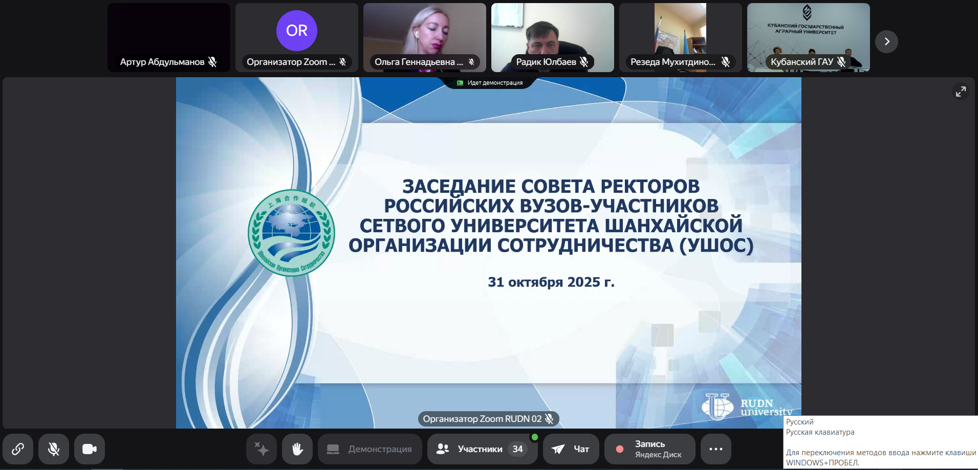Open the sparkle effects button

pos(262,449)
